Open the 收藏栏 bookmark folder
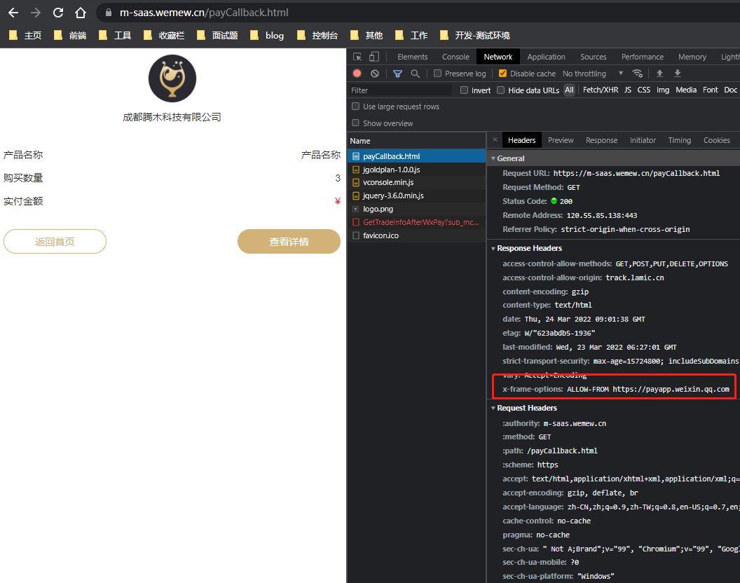 (x=164, y=36)
